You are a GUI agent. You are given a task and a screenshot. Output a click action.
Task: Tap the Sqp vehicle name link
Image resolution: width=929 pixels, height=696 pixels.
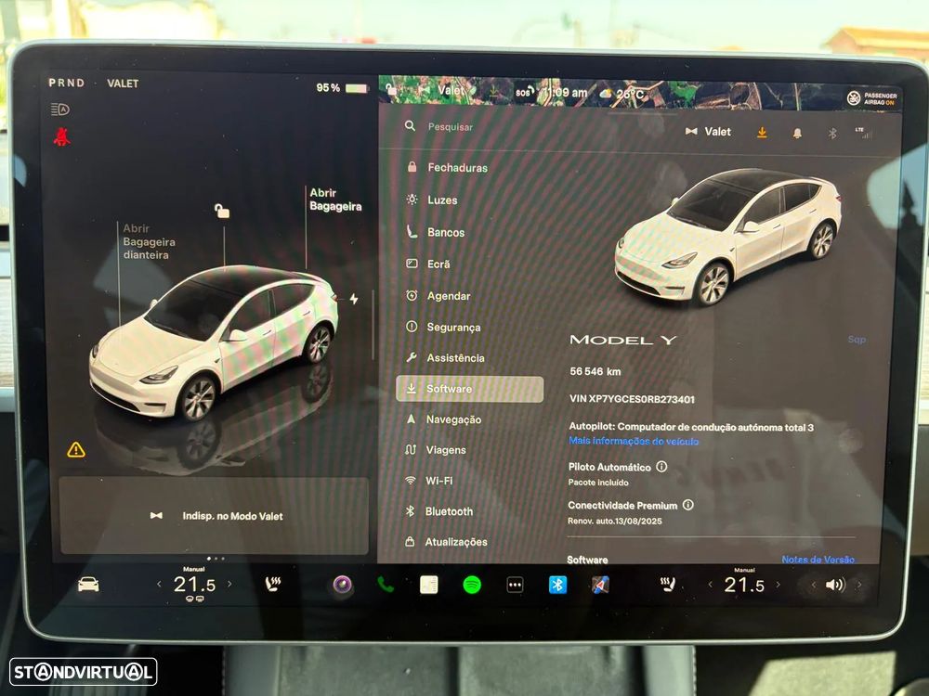857,340
